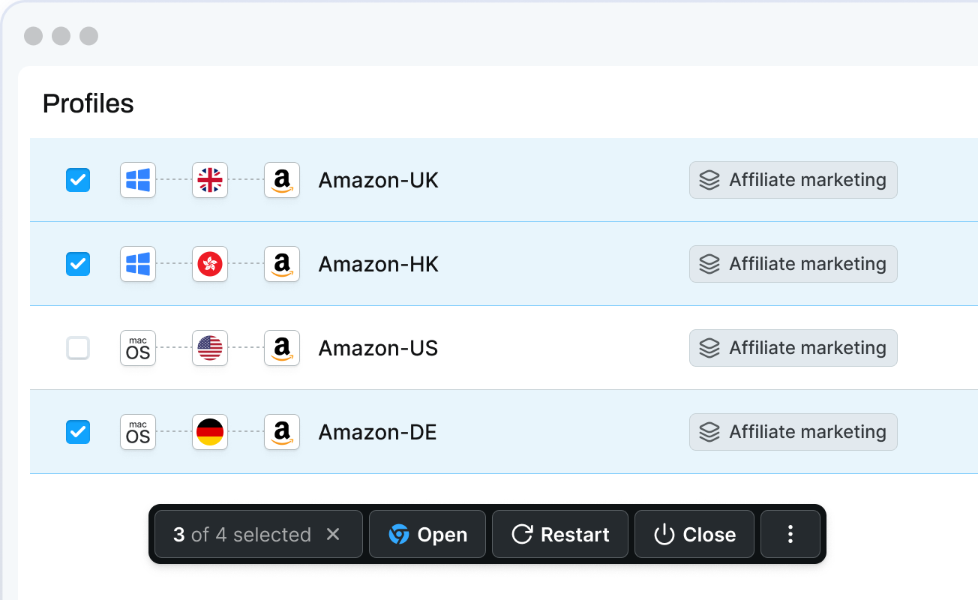
Task: Select the Amazon-US profile checkbox
Action: [x=78, y=348]
